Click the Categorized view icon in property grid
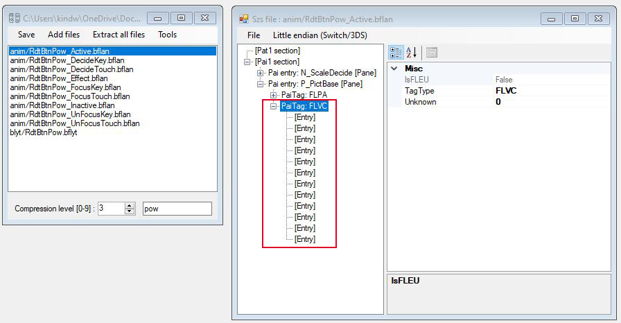The width and height of the screenshot is (621, 323). coord(396,53)
